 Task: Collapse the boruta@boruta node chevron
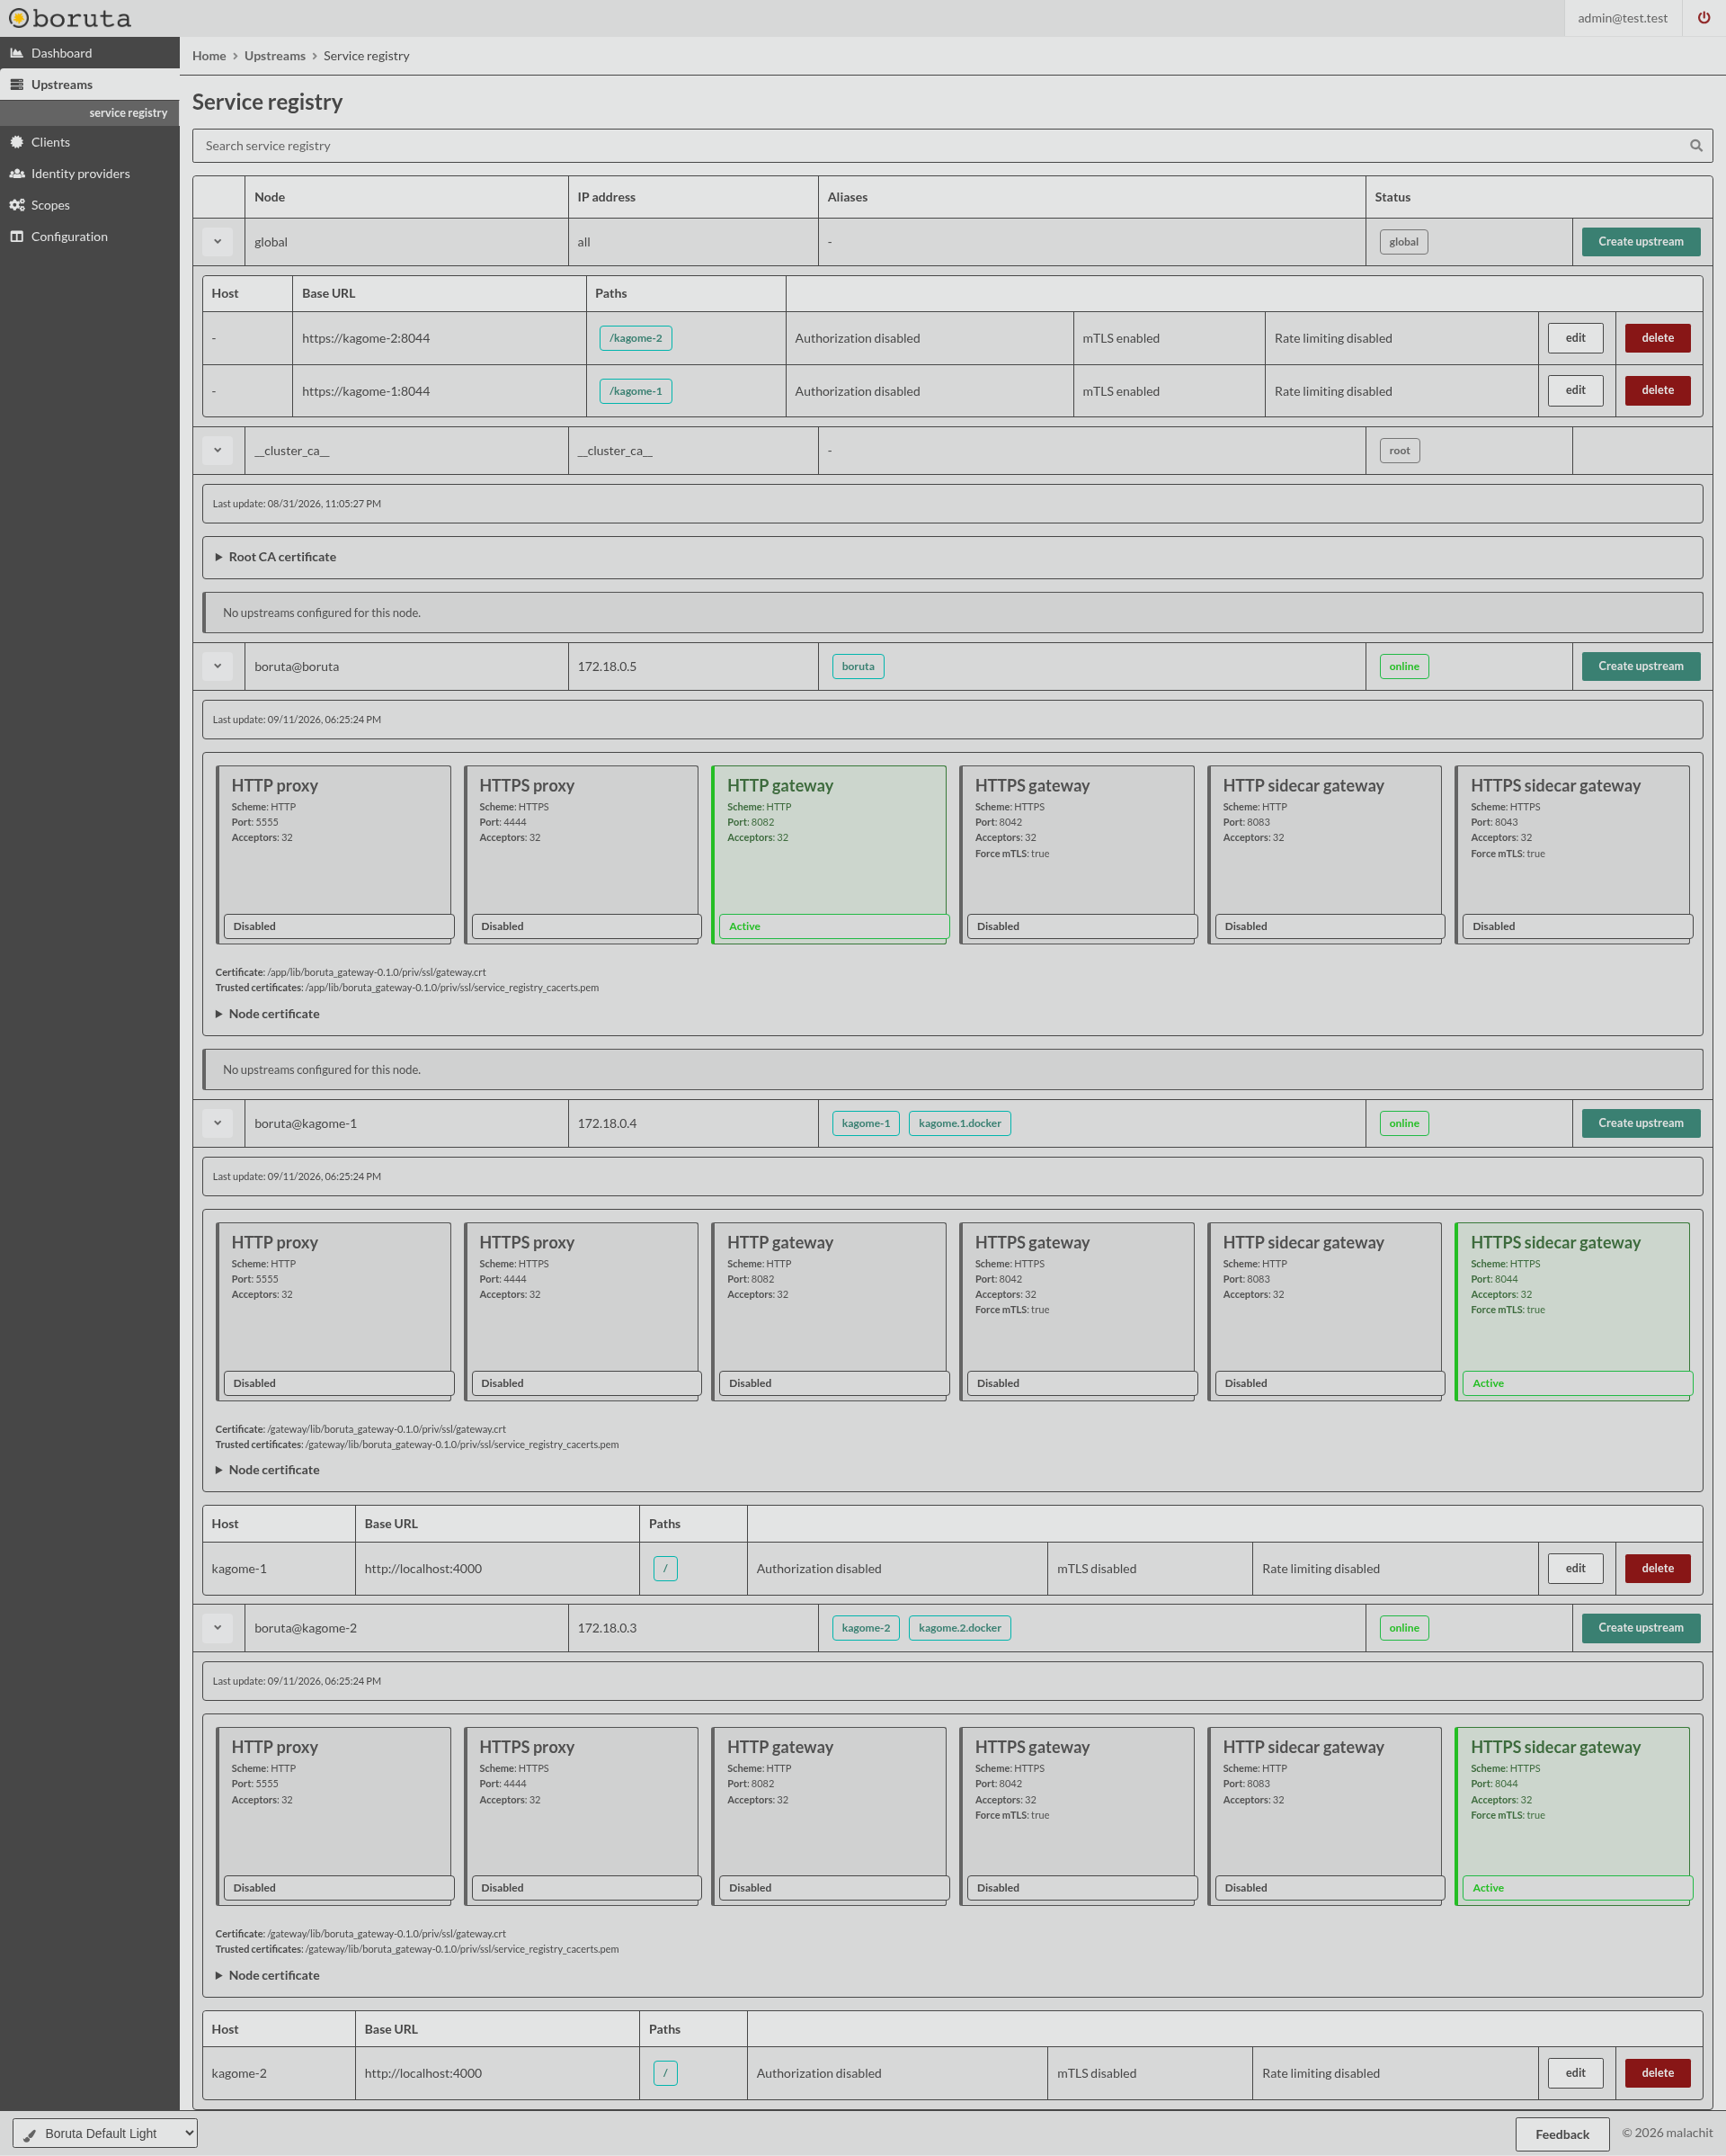tap(218, 666)
